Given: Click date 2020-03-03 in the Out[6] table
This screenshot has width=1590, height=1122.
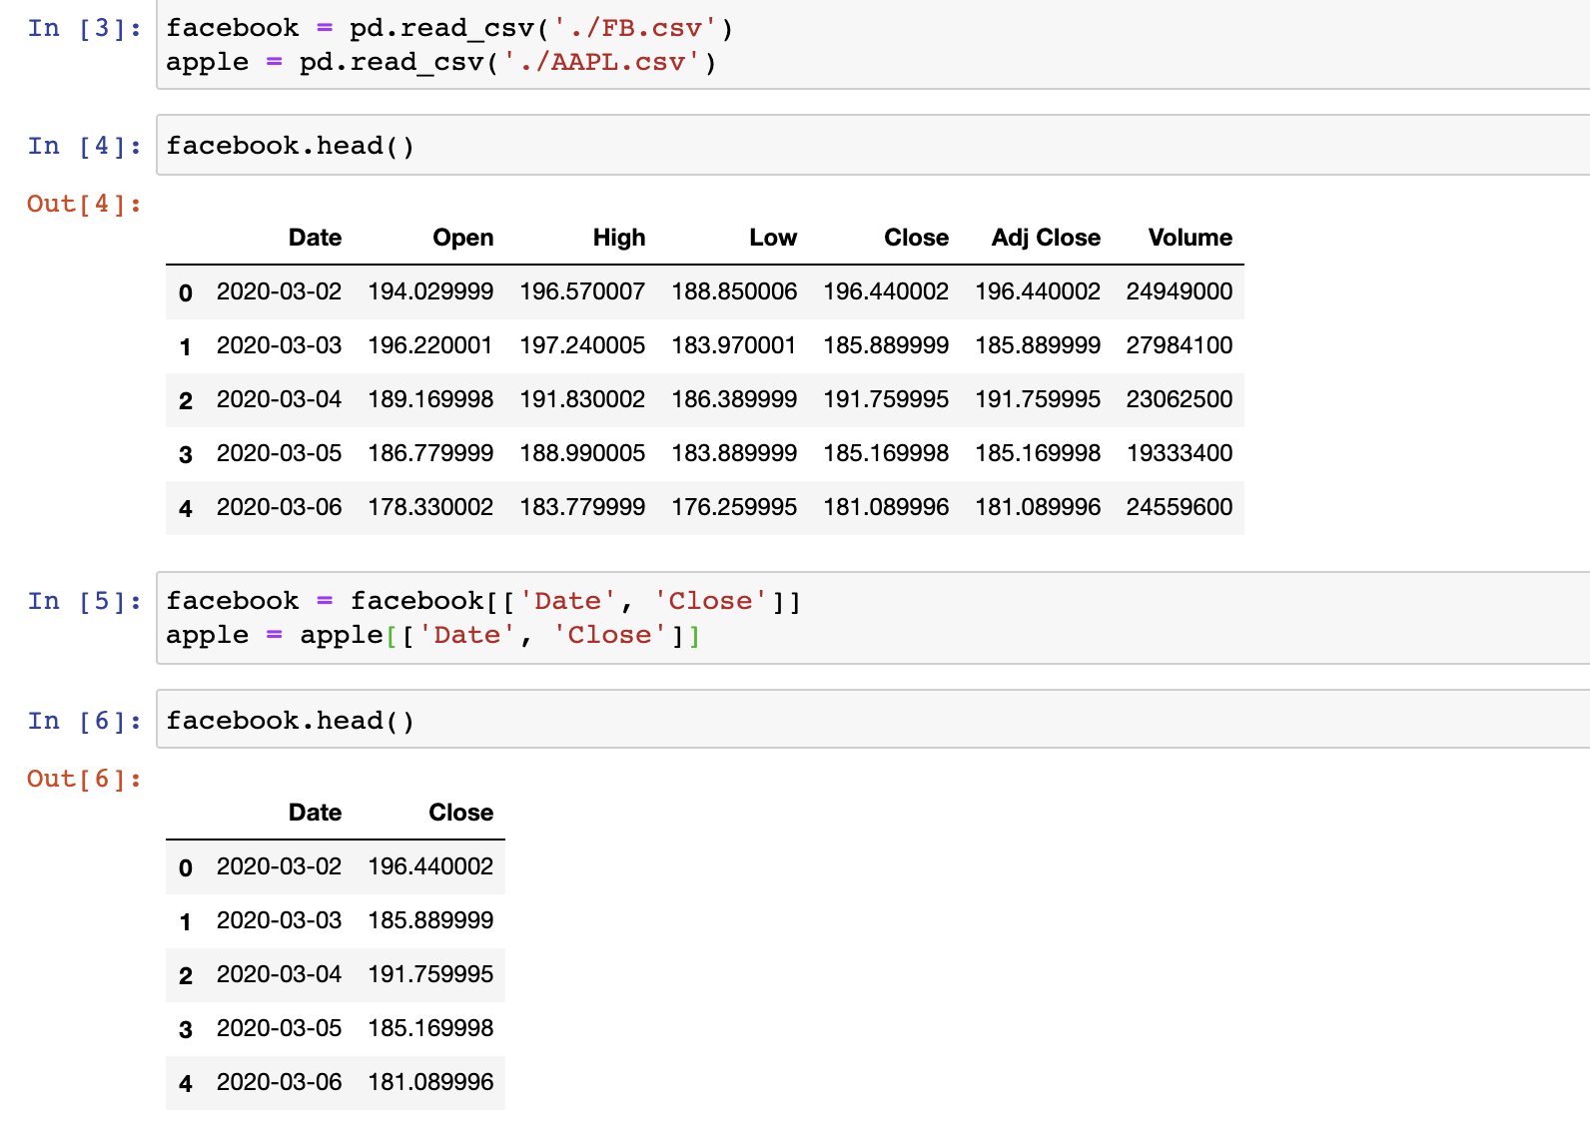Looking at the screenshot, I should coord(279,920).
